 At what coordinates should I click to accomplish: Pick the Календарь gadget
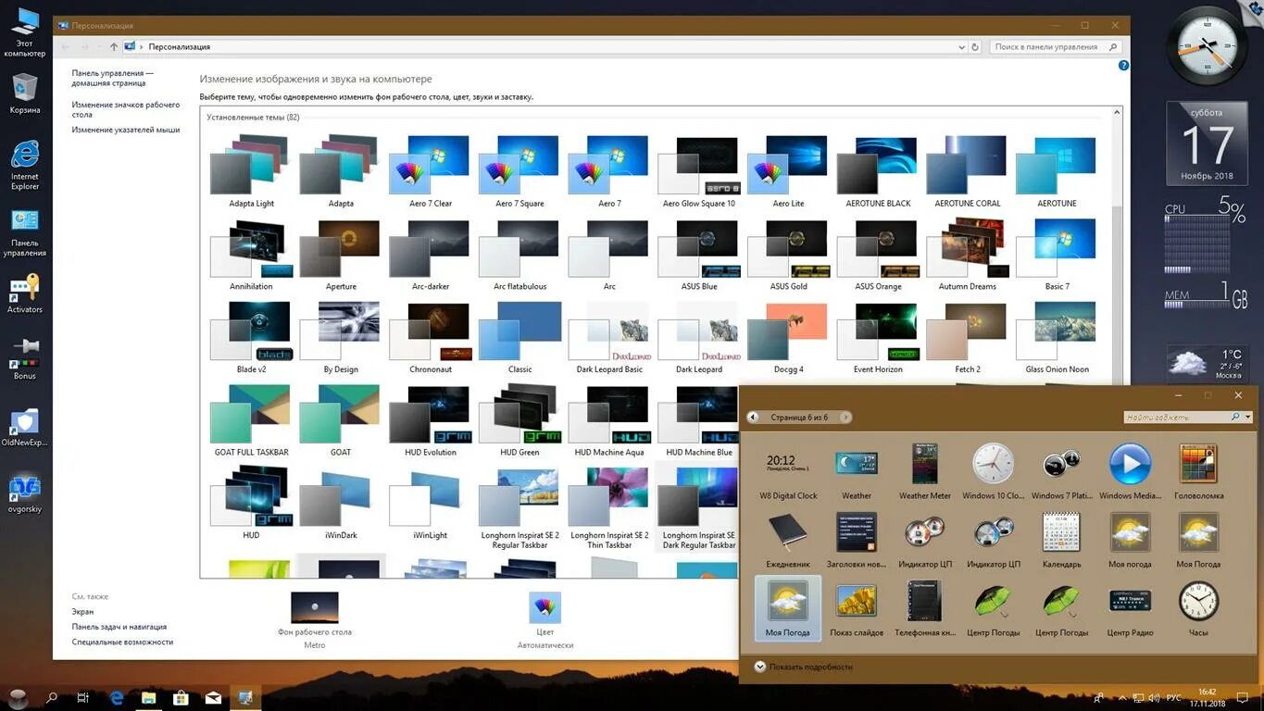pos(1061,541)
